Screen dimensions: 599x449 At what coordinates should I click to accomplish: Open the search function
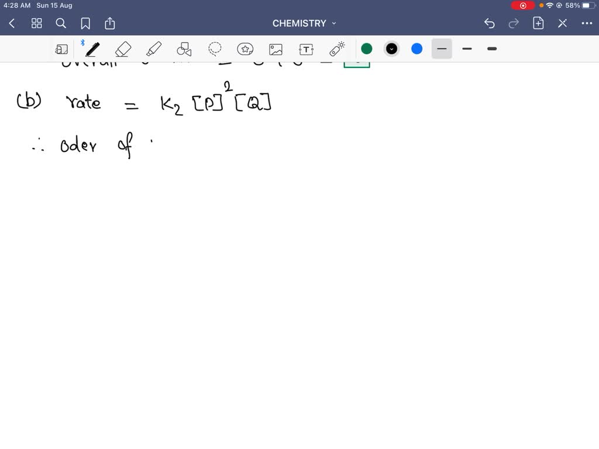coord(61,23)
